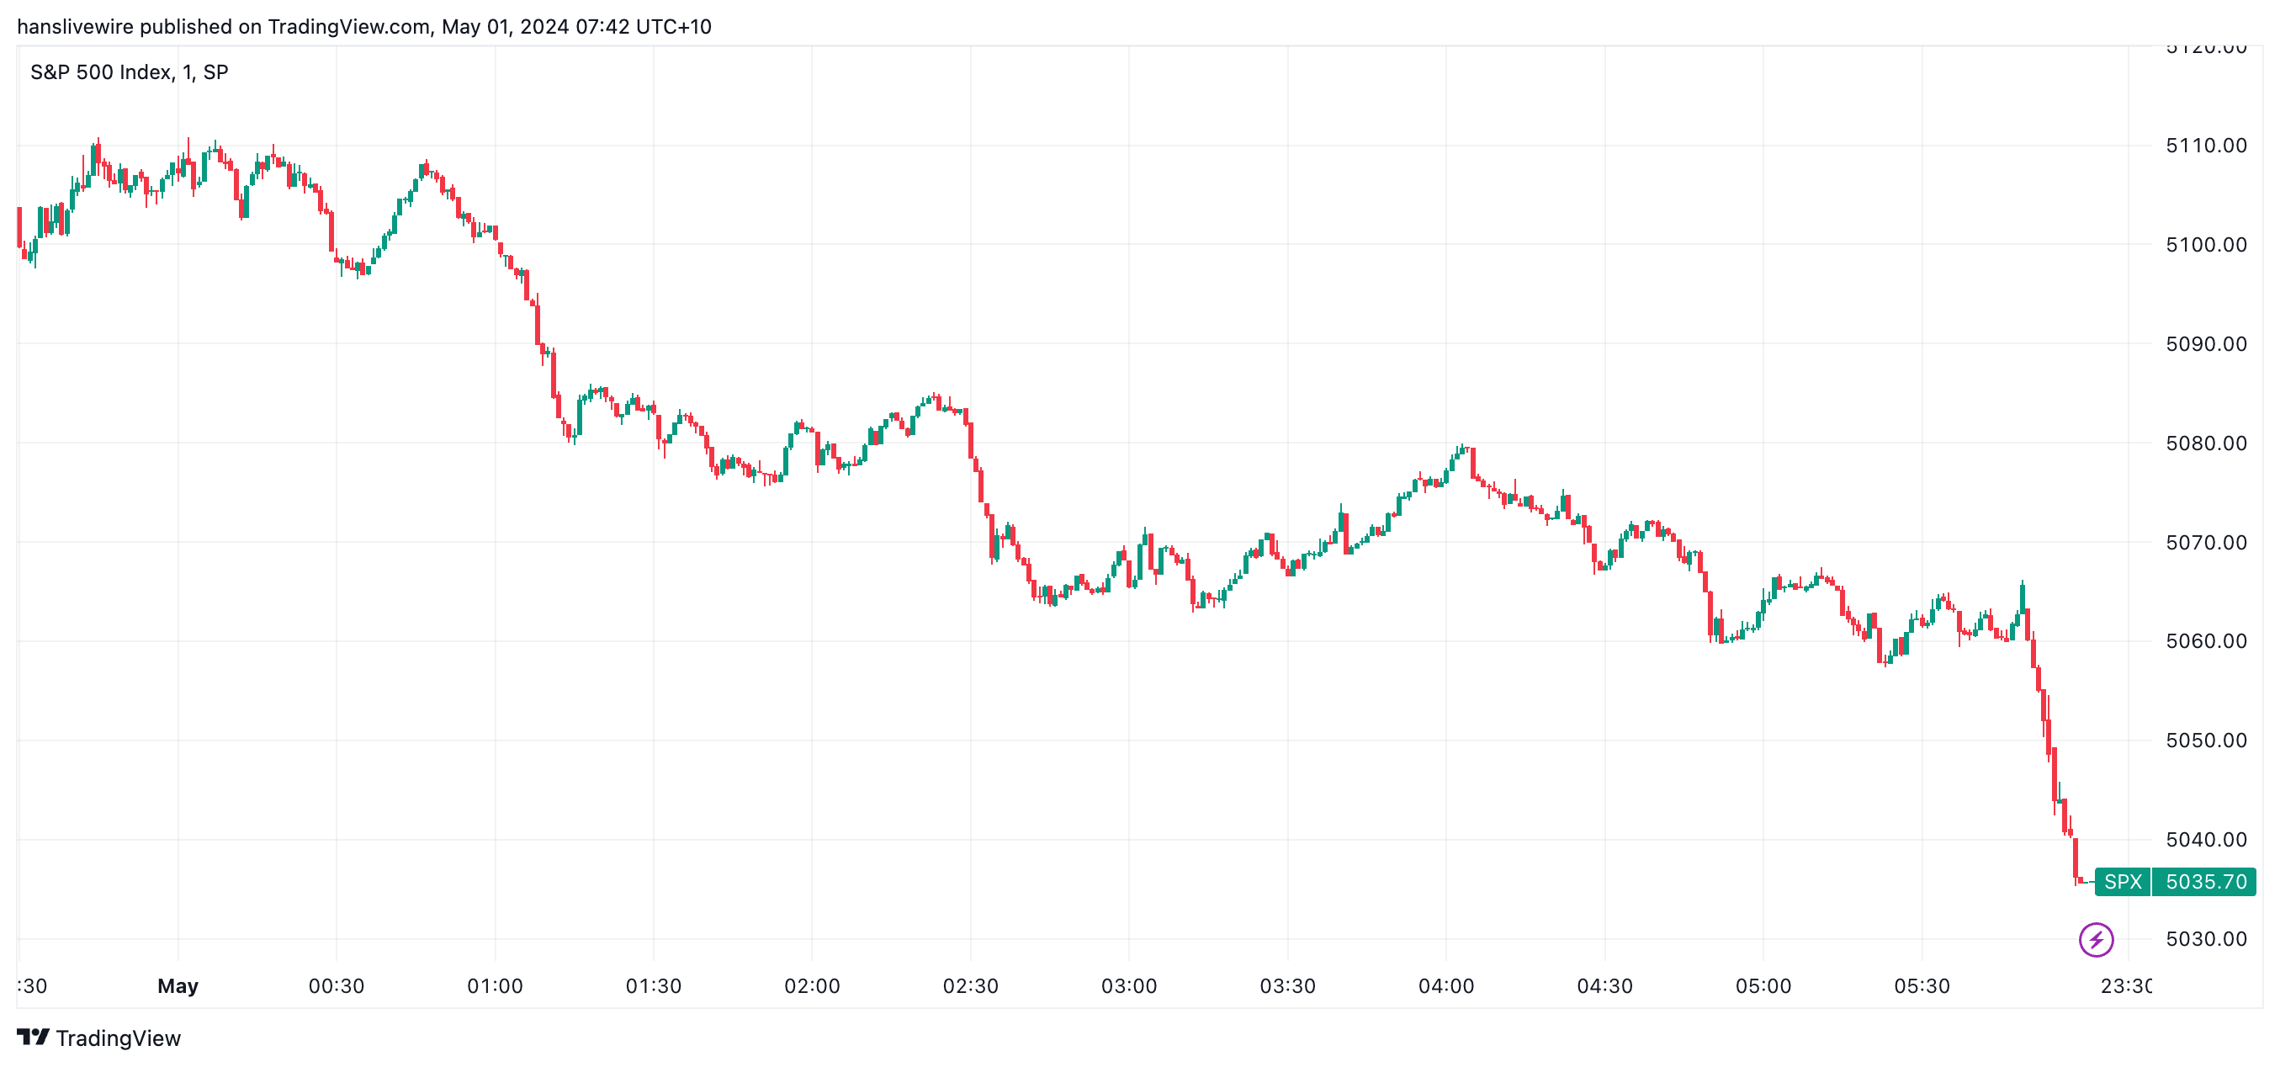Select the 05:30 time axis label
Screen dimensions: 2280x1067
click(x=1921, y=985)
